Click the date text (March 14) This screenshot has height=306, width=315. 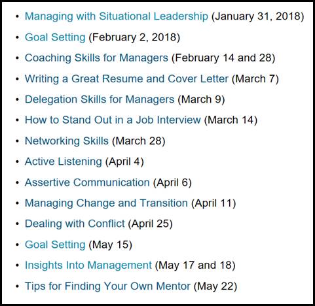(231, 120)
